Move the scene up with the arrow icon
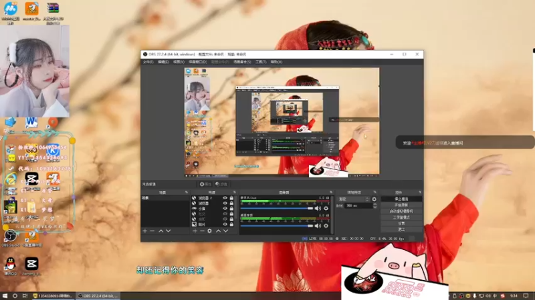The height and width of the screenshot is (300, 535). point(160,231)
